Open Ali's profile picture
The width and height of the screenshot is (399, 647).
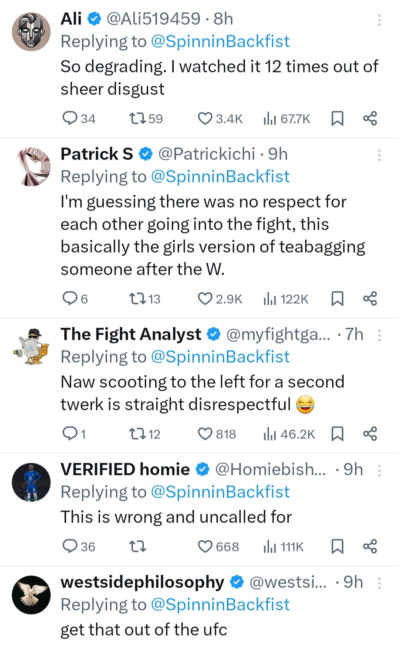point(31,32)
